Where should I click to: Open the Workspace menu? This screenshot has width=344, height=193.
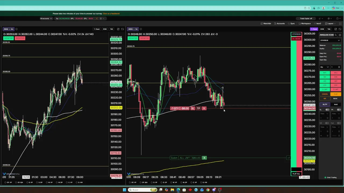point(304,24)
